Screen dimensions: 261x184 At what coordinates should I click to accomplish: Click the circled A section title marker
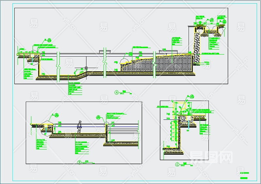tap(116, 92)
